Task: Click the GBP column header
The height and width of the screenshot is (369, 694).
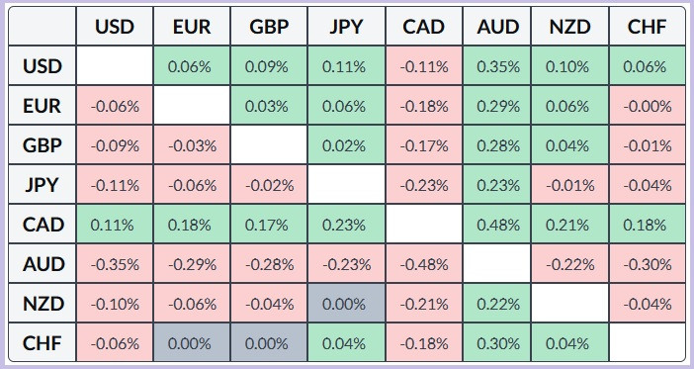Action: (x=269, y=26)
